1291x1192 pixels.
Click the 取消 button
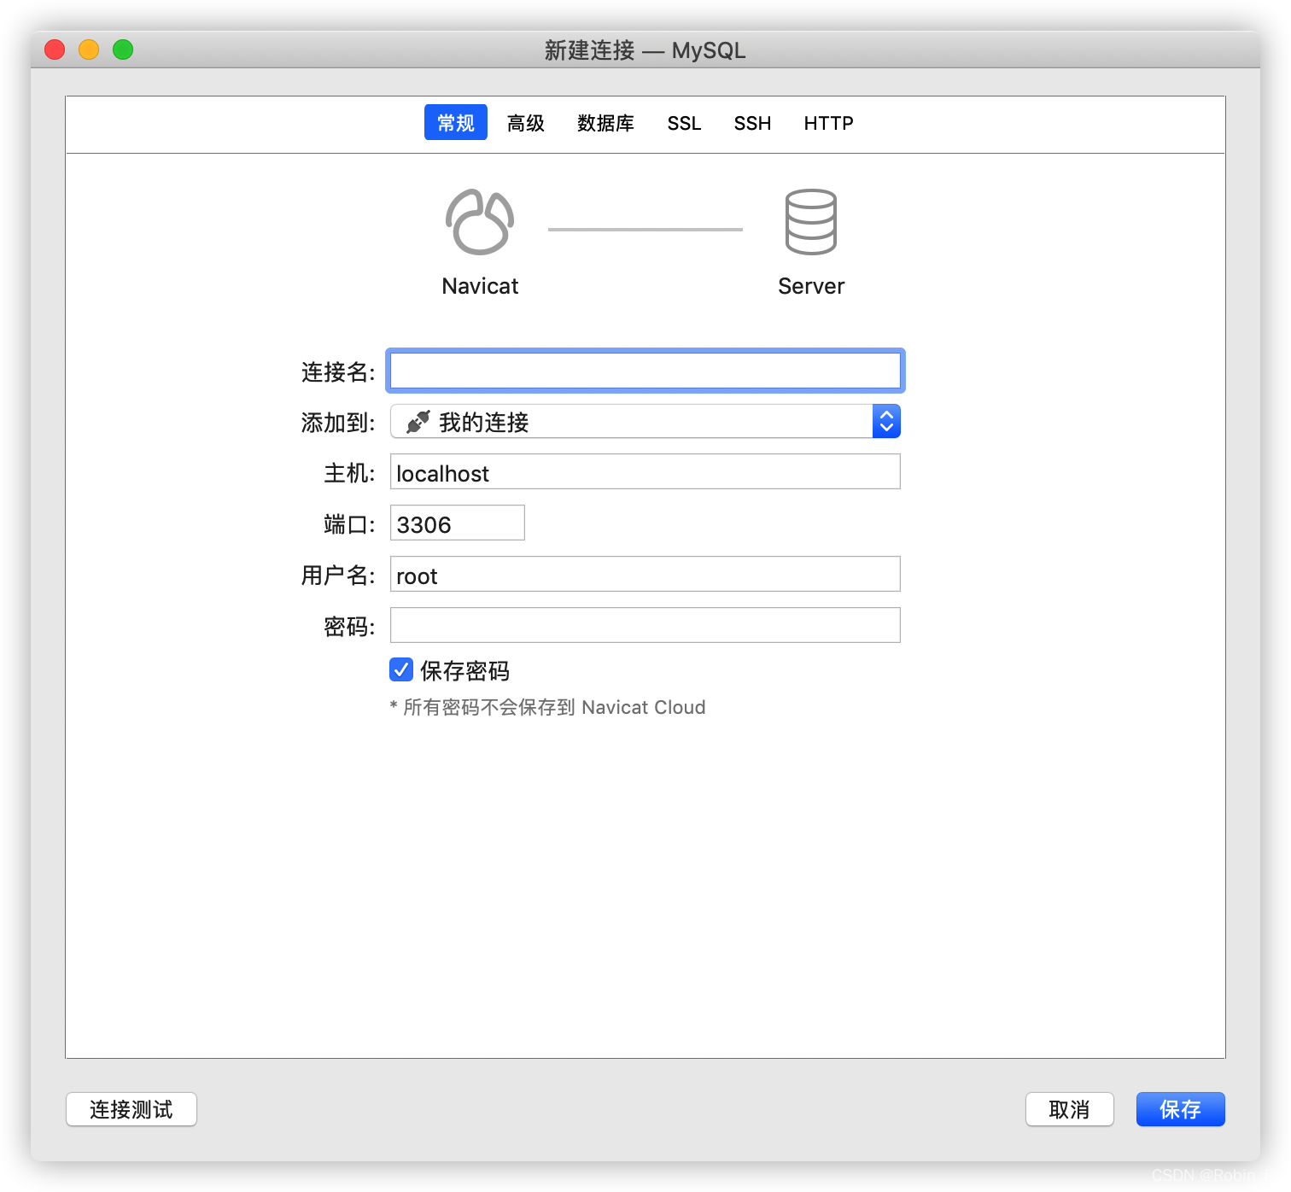tap(1070, 1109)
